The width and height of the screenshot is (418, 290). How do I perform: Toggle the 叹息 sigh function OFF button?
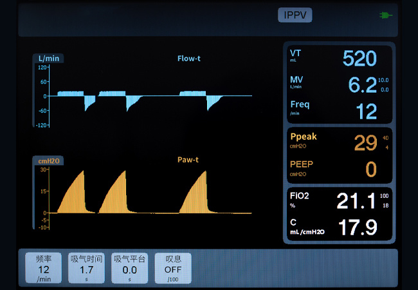tap(173, 267)
